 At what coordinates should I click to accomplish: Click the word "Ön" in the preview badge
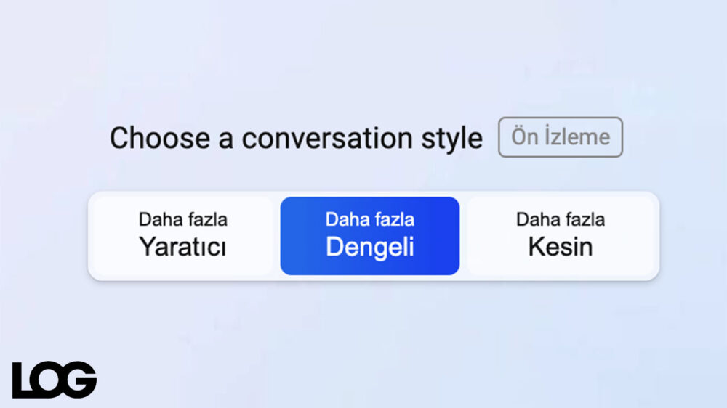point(524,136)
